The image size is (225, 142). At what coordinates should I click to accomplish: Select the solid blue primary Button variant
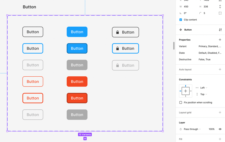click(77, 32)
